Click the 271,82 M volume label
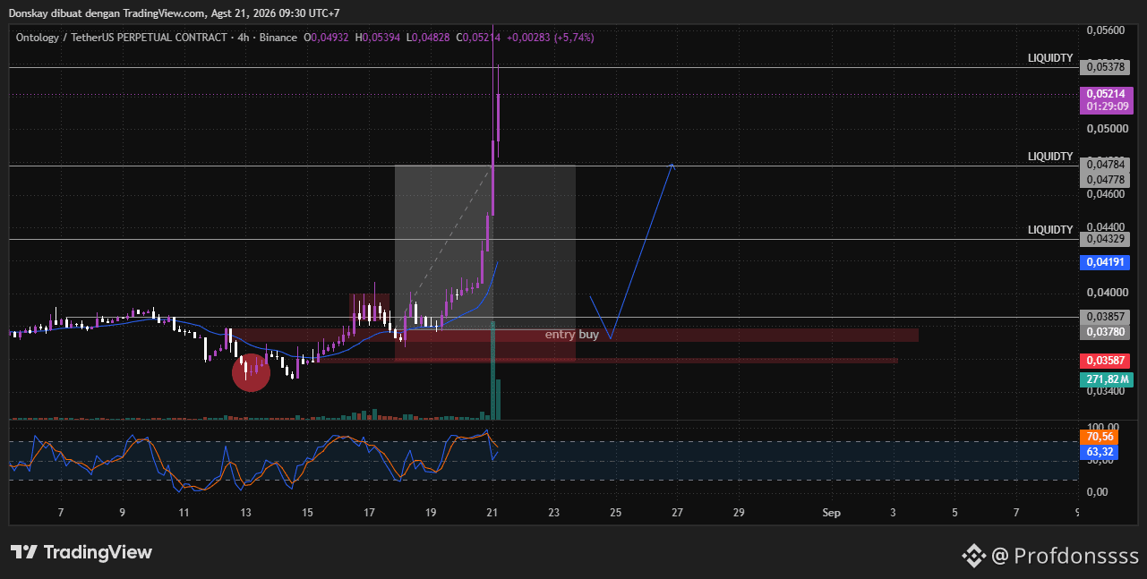1147x579 pixels. 1107,379
